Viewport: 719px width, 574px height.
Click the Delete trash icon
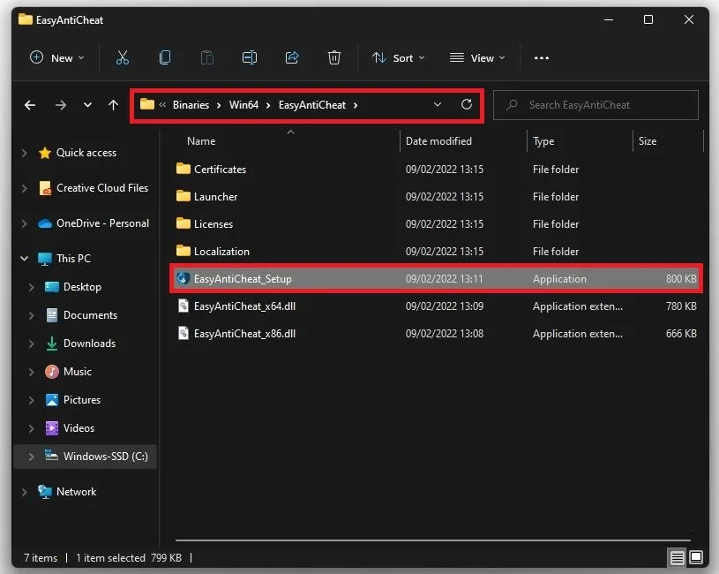(334, 57)
